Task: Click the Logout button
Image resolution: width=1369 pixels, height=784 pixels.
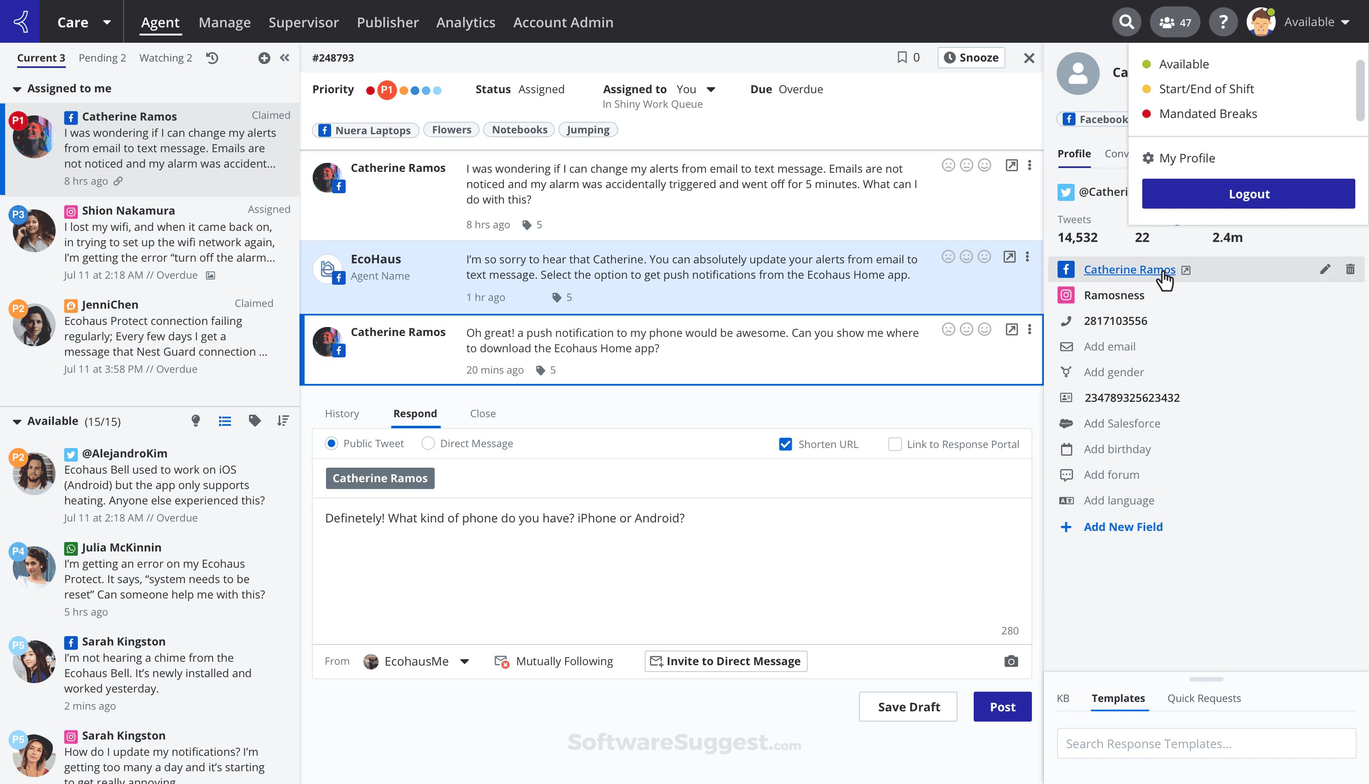Action: point(1248,194)
